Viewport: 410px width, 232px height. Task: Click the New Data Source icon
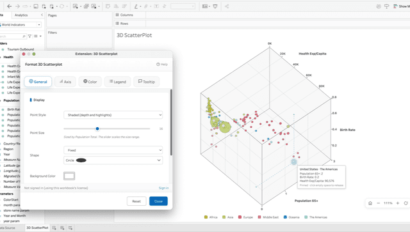[44, 6]
